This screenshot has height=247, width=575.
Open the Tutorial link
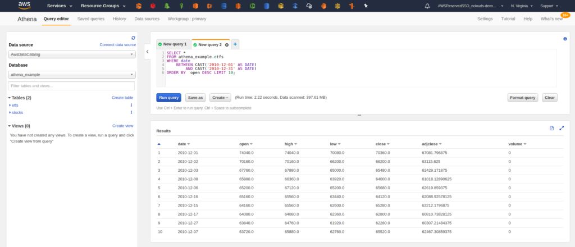tap(508, 19)
